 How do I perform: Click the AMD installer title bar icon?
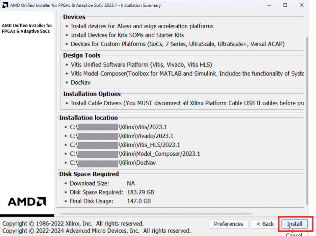point(5,5)
